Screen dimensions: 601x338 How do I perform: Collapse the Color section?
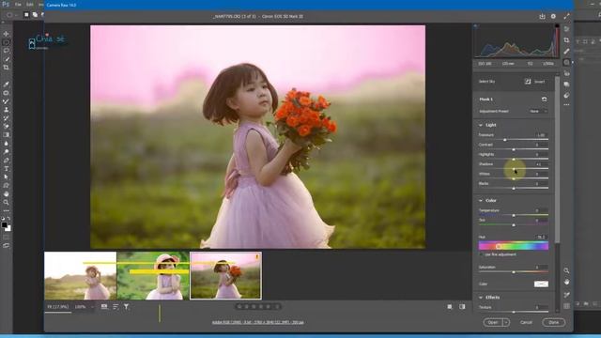click(x=481, y=200)
